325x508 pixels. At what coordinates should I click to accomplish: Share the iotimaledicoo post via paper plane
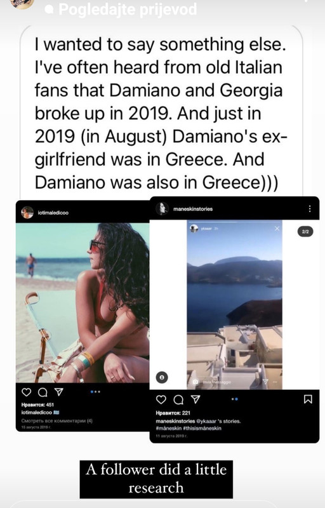[x=58, y=392]
